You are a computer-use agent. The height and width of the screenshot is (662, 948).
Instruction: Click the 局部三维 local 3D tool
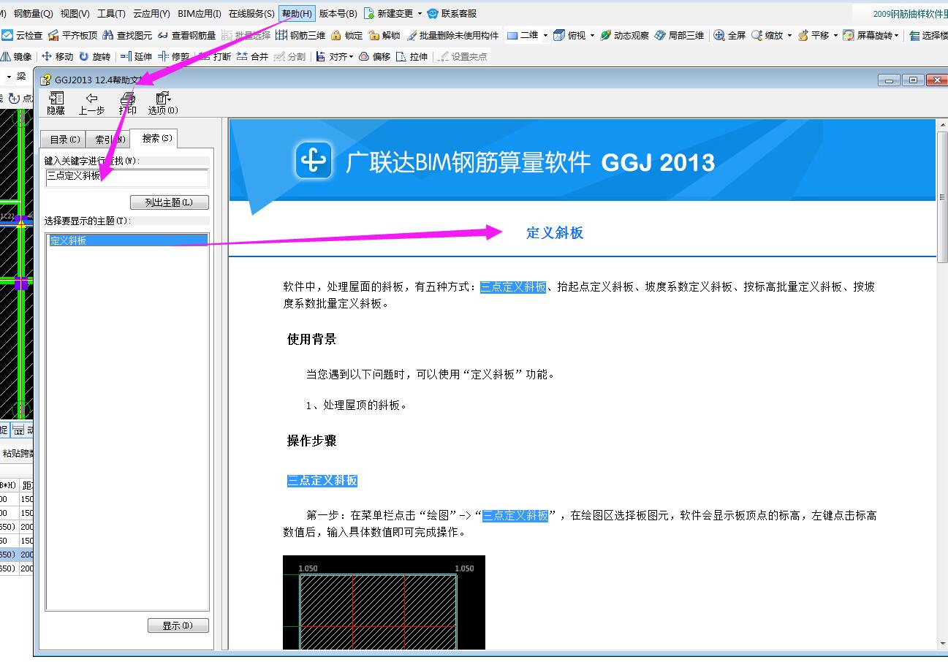click(x=679, y=35)
